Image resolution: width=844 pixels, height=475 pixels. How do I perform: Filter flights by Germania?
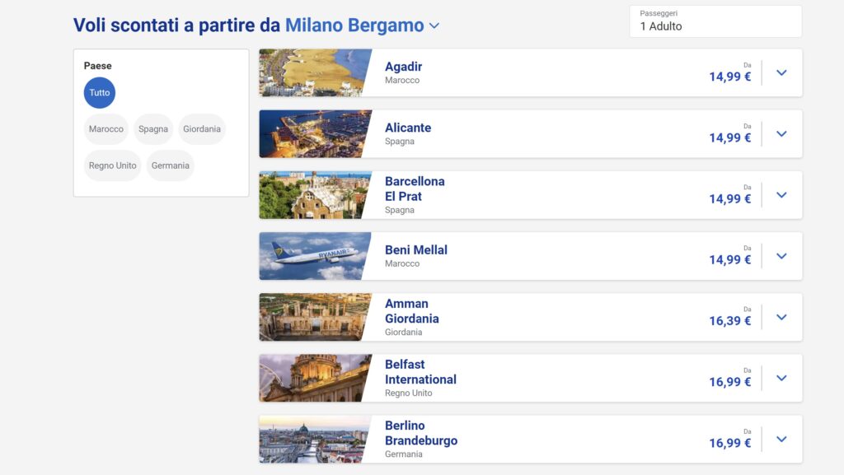(x=171, y=165)
